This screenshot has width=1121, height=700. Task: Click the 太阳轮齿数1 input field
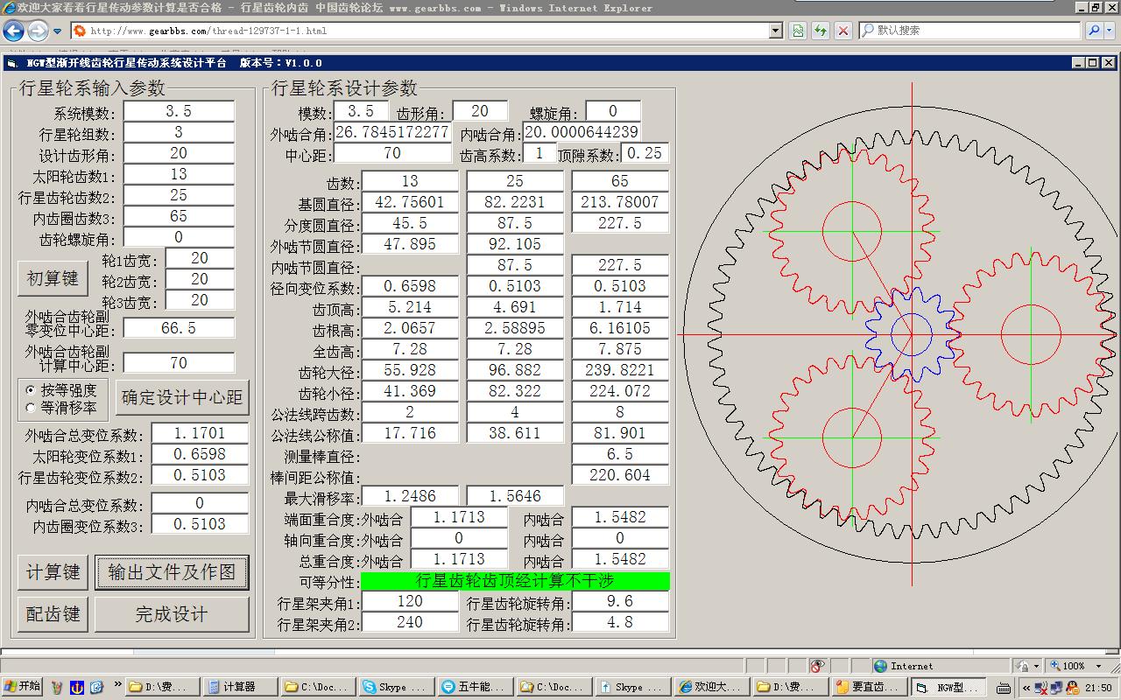pyautogui.click(x=179, y=174)
